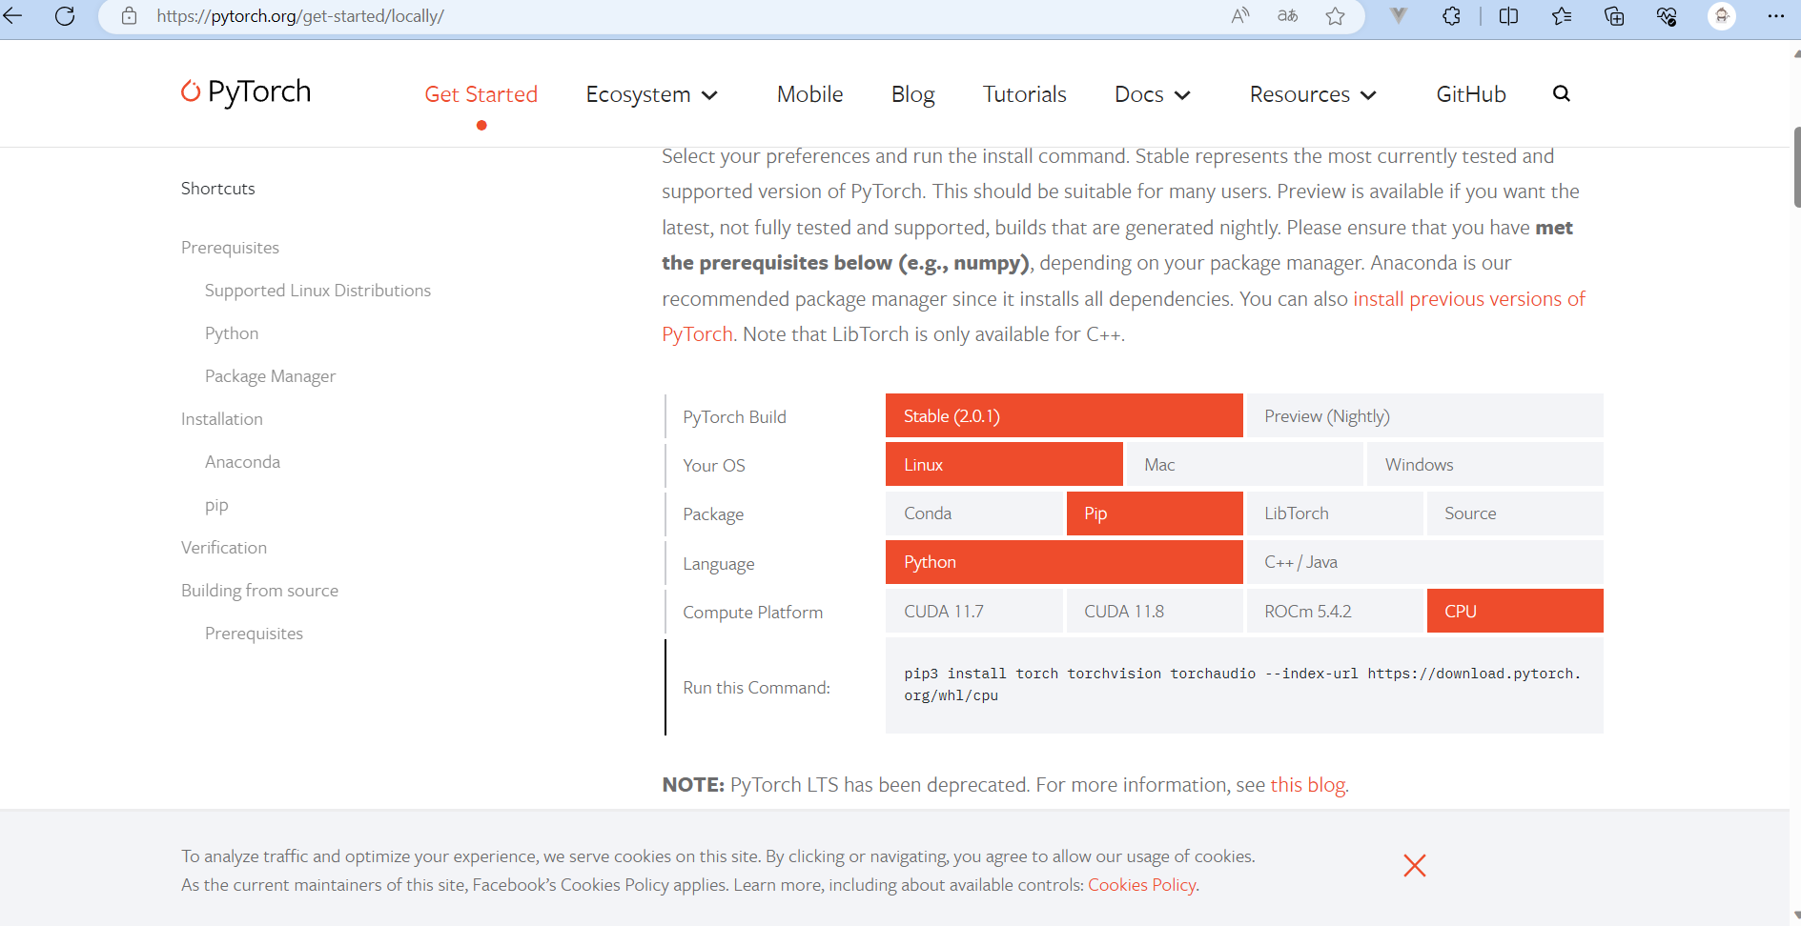Screen dimensions: 1801x926
Task: Click the pip3 install command text
Action: (x=1242, y=684)
